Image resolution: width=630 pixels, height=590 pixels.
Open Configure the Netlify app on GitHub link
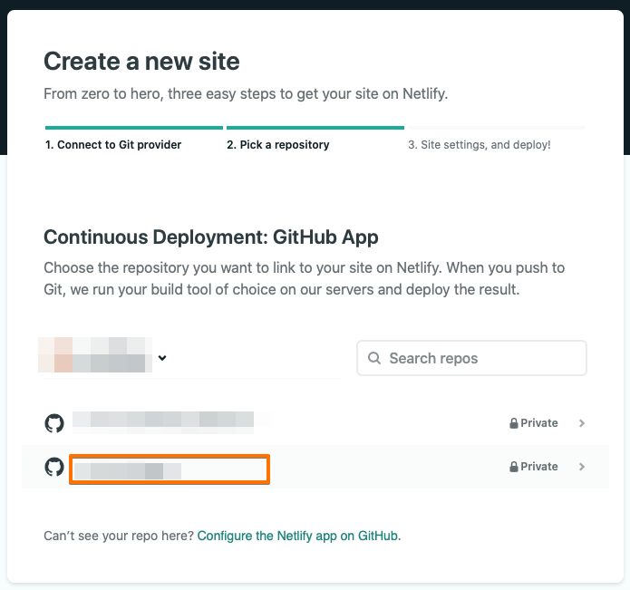297,536
